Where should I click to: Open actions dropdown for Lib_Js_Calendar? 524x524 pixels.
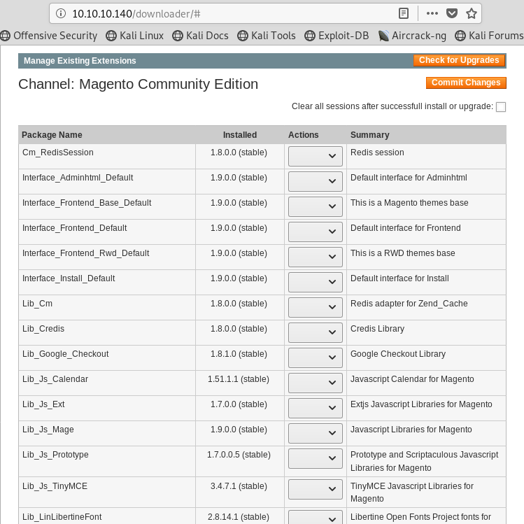(315, 383)
